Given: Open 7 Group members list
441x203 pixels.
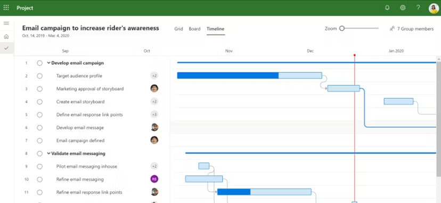Looking at the screenshot, I should coord(415,29).
